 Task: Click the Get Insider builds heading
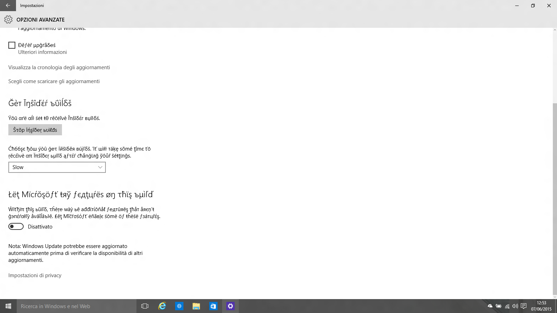pos(40,103)
